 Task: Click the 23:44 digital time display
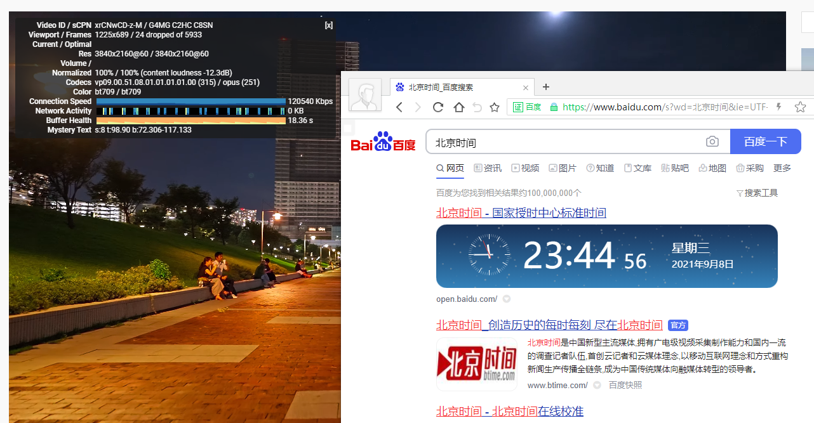(569, 256)
